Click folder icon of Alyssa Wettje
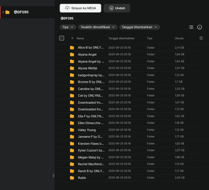The height and width of the screenshot is (190, 209). coord(72,68)
